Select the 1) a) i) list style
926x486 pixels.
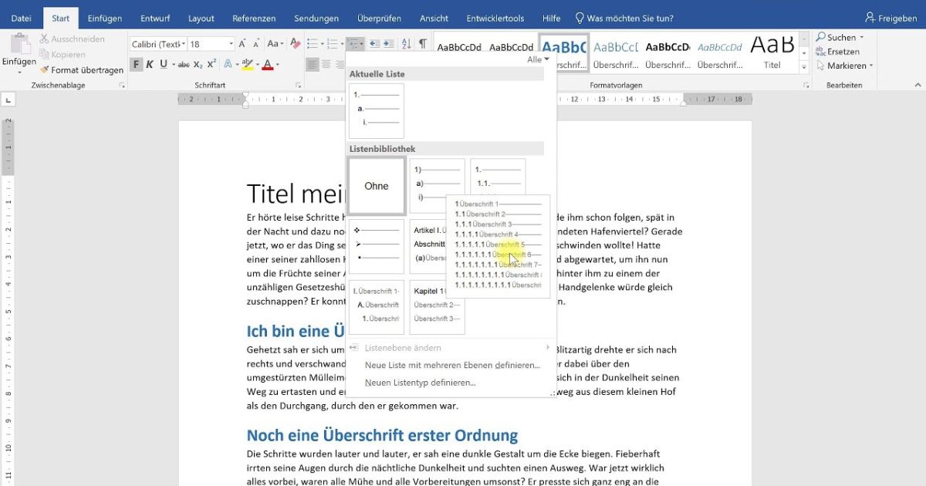(x=437, y=186)
